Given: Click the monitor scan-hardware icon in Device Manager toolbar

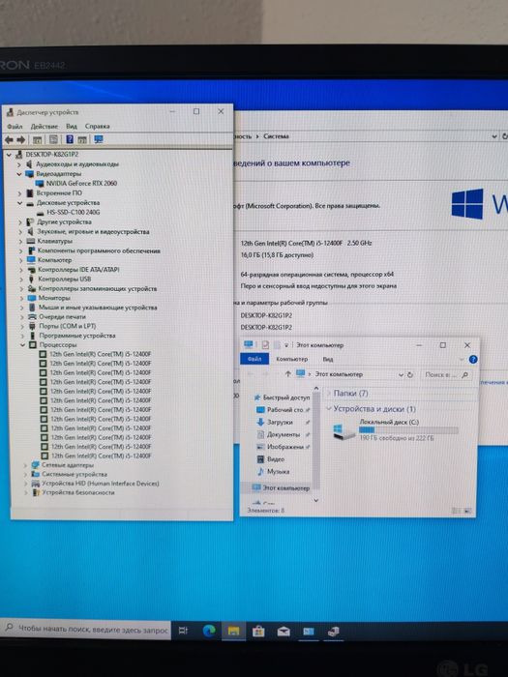Looking at the screenshot, I should [x=99, y=139].
